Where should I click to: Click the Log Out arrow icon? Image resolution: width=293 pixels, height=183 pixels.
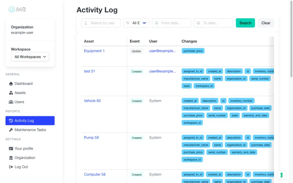[x=11, y=167]
